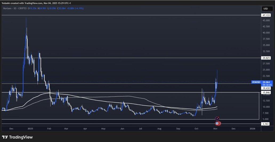Click the Horizen 1D CRYPTO chart title
The image size is (275, 142).
(15, 9)
